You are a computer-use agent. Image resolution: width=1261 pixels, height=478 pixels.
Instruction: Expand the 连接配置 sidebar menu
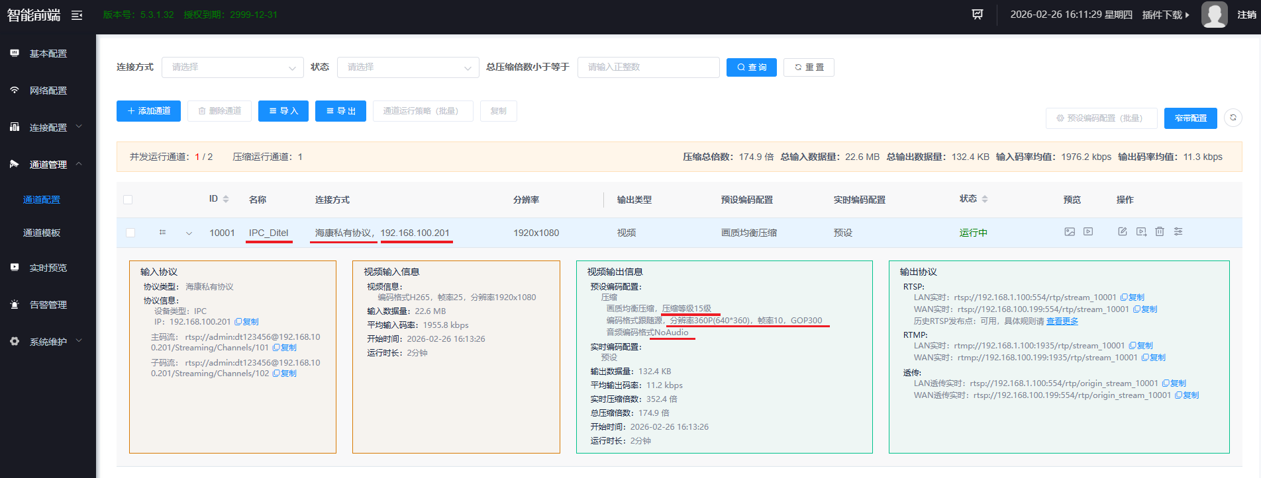coord(48,127)
